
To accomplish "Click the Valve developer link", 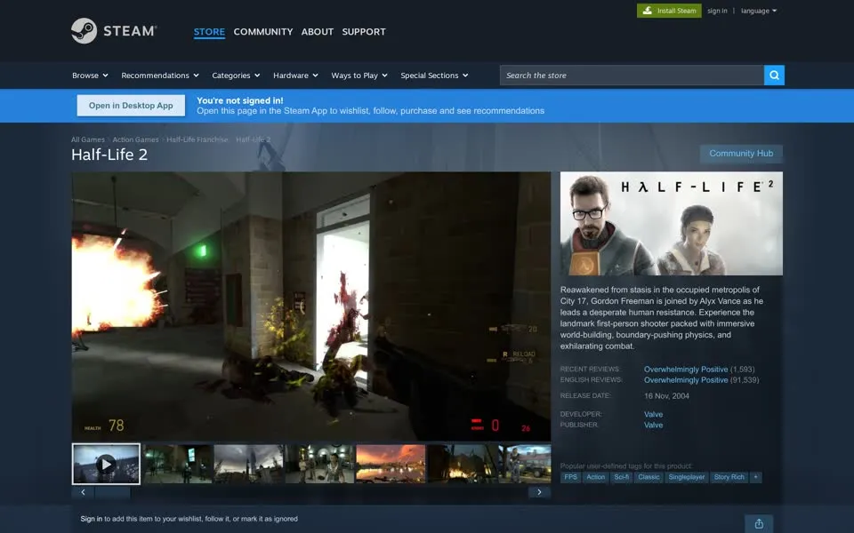I will (x=653, y=415).
